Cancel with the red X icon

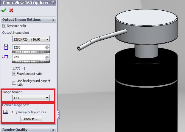[11, 10]
